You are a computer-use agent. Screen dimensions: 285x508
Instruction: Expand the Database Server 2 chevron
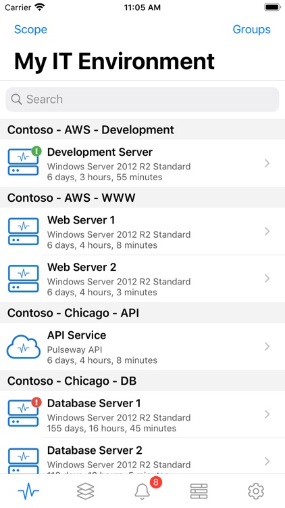(x=267, y=461)
